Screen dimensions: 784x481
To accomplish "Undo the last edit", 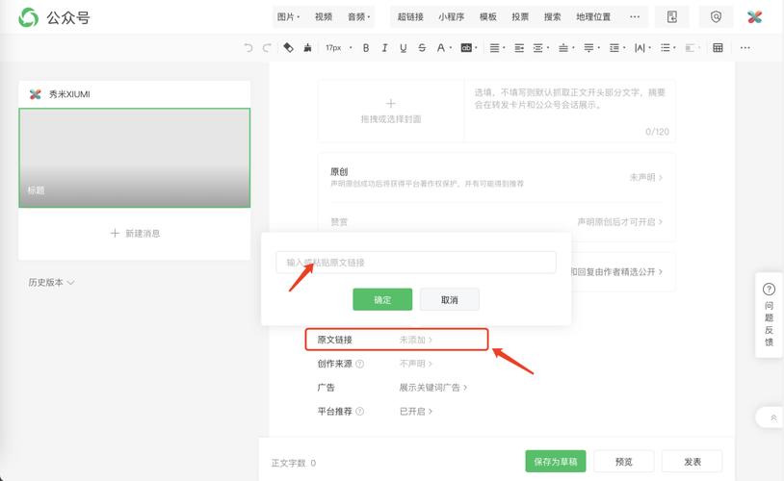I will point(248,48).
